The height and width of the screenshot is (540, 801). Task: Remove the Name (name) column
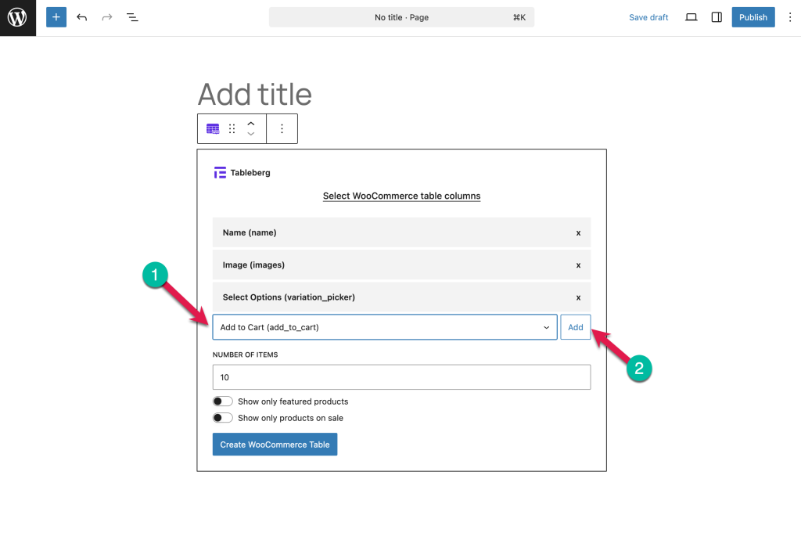click(578, 233)
